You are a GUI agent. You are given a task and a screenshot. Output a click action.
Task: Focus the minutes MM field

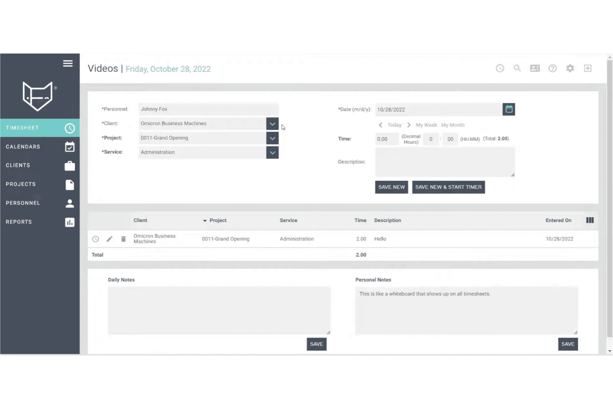point(451,139)
